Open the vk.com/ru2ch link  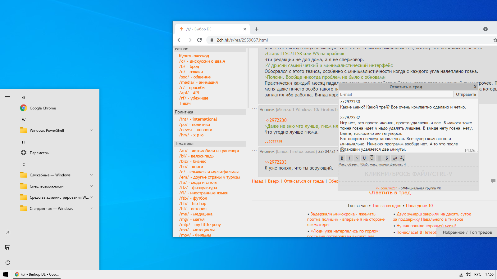point(386,188)
